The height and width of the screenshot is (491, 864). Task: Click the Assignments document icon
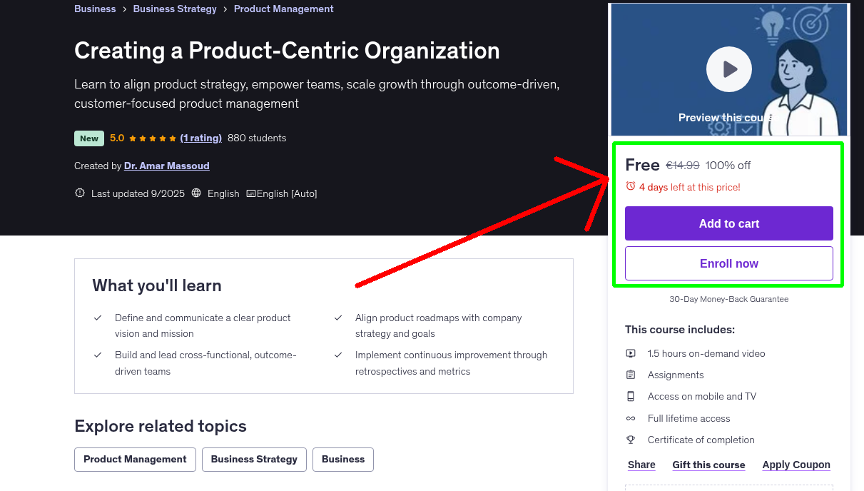click(631, 375)
